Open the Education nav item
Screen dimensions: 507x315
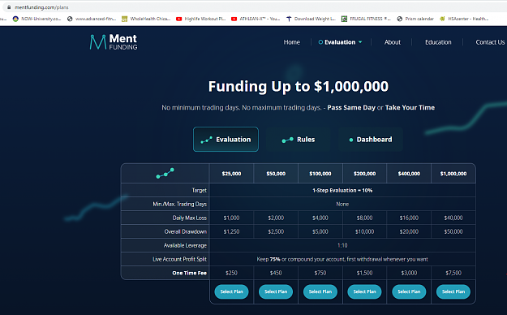(438, 42)
